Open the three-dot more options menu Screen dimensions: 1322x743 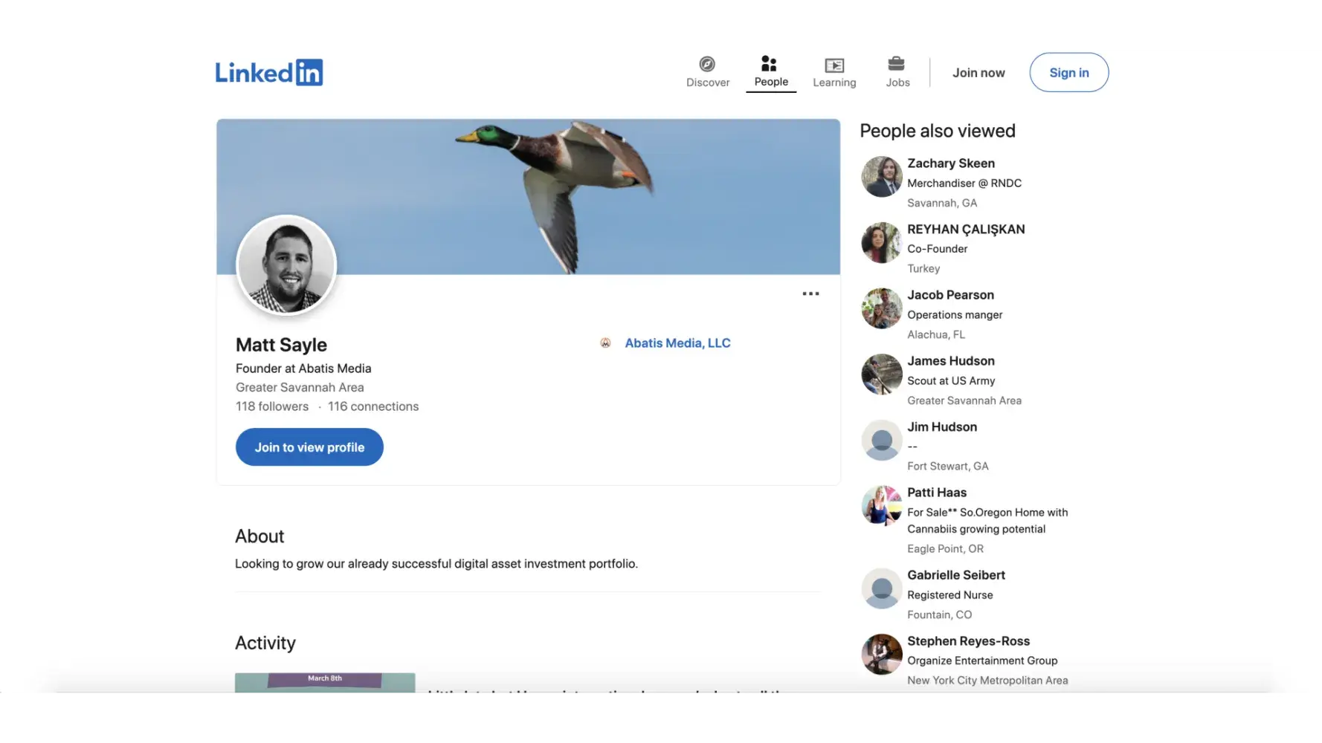pos(810,294)
